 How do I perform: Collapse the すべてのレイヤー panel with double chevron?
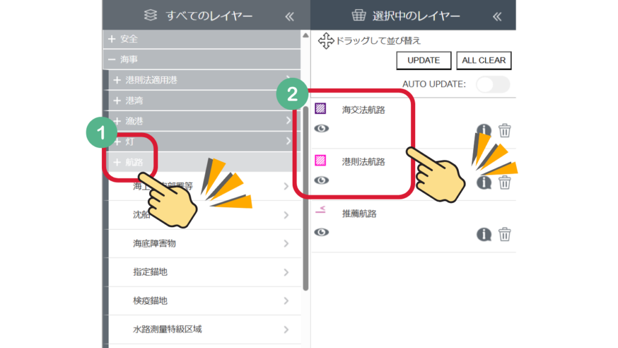[x=289, y=16]
